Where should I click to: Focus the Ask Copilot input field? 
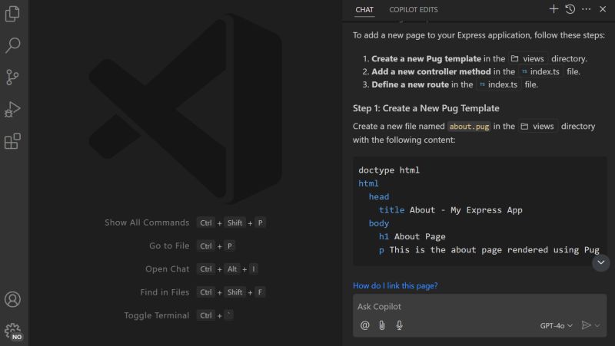click(x=480, y=306)
